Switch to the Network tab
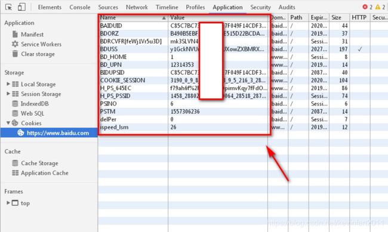The width and height of the screenshot is (388, 232). click(x=137, y=7)
